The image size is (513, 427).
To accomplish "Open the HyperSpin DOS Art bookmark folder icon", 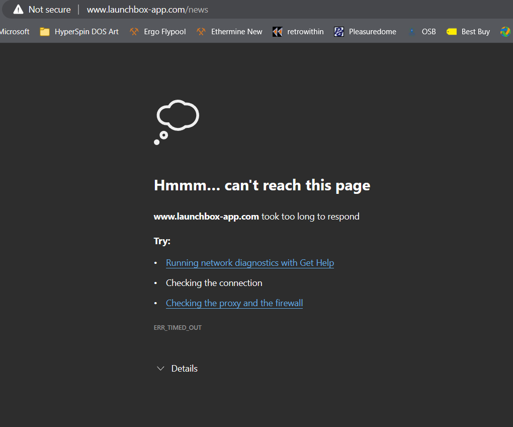I will 44,32.
